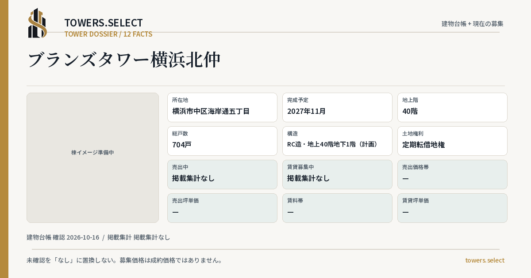Click the 建物台帳 確認 2026-10-16 text
The image size is (531, 278).
click(63, 237)
